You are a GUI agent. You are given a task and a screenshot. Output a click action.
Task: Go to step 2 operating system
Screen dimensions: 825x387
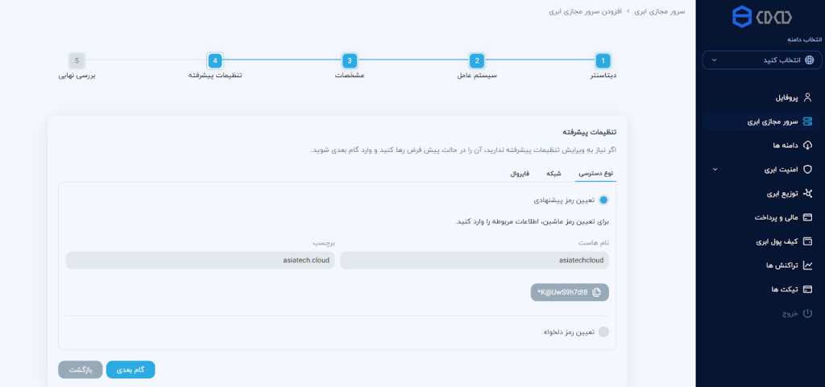coord(477,60)
